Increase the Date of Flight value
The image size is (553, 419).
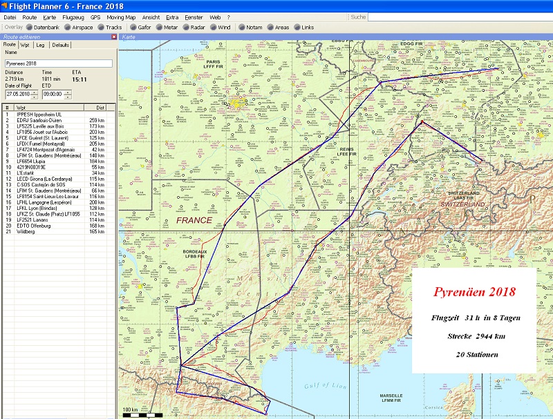tap(35, 91)
